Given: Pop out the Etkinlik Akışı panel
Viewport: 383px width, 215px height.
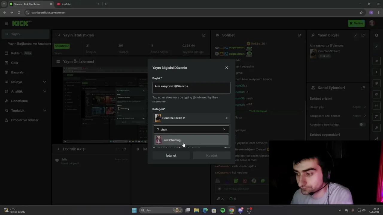Looking at the screenshot, I should (x=124, y=149).
